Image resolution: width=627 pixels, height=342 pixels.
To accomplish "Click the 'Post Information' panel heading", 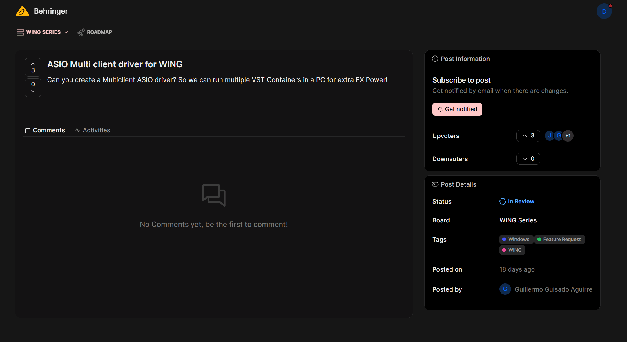I will [465, 59].
